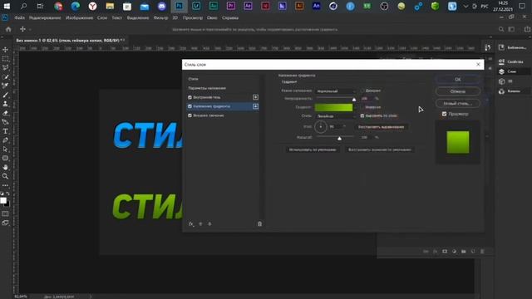Expand the gradient picker arrow beside the swatch
The image size is (532, 299).
(x=355, y=107)
